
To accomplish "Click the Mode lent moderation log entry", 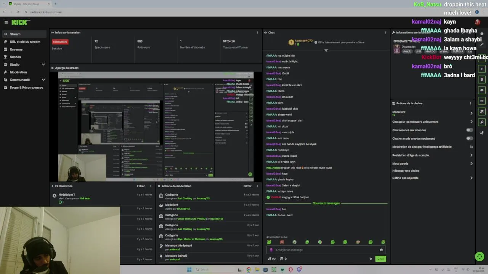I will (x=209, y=207).
